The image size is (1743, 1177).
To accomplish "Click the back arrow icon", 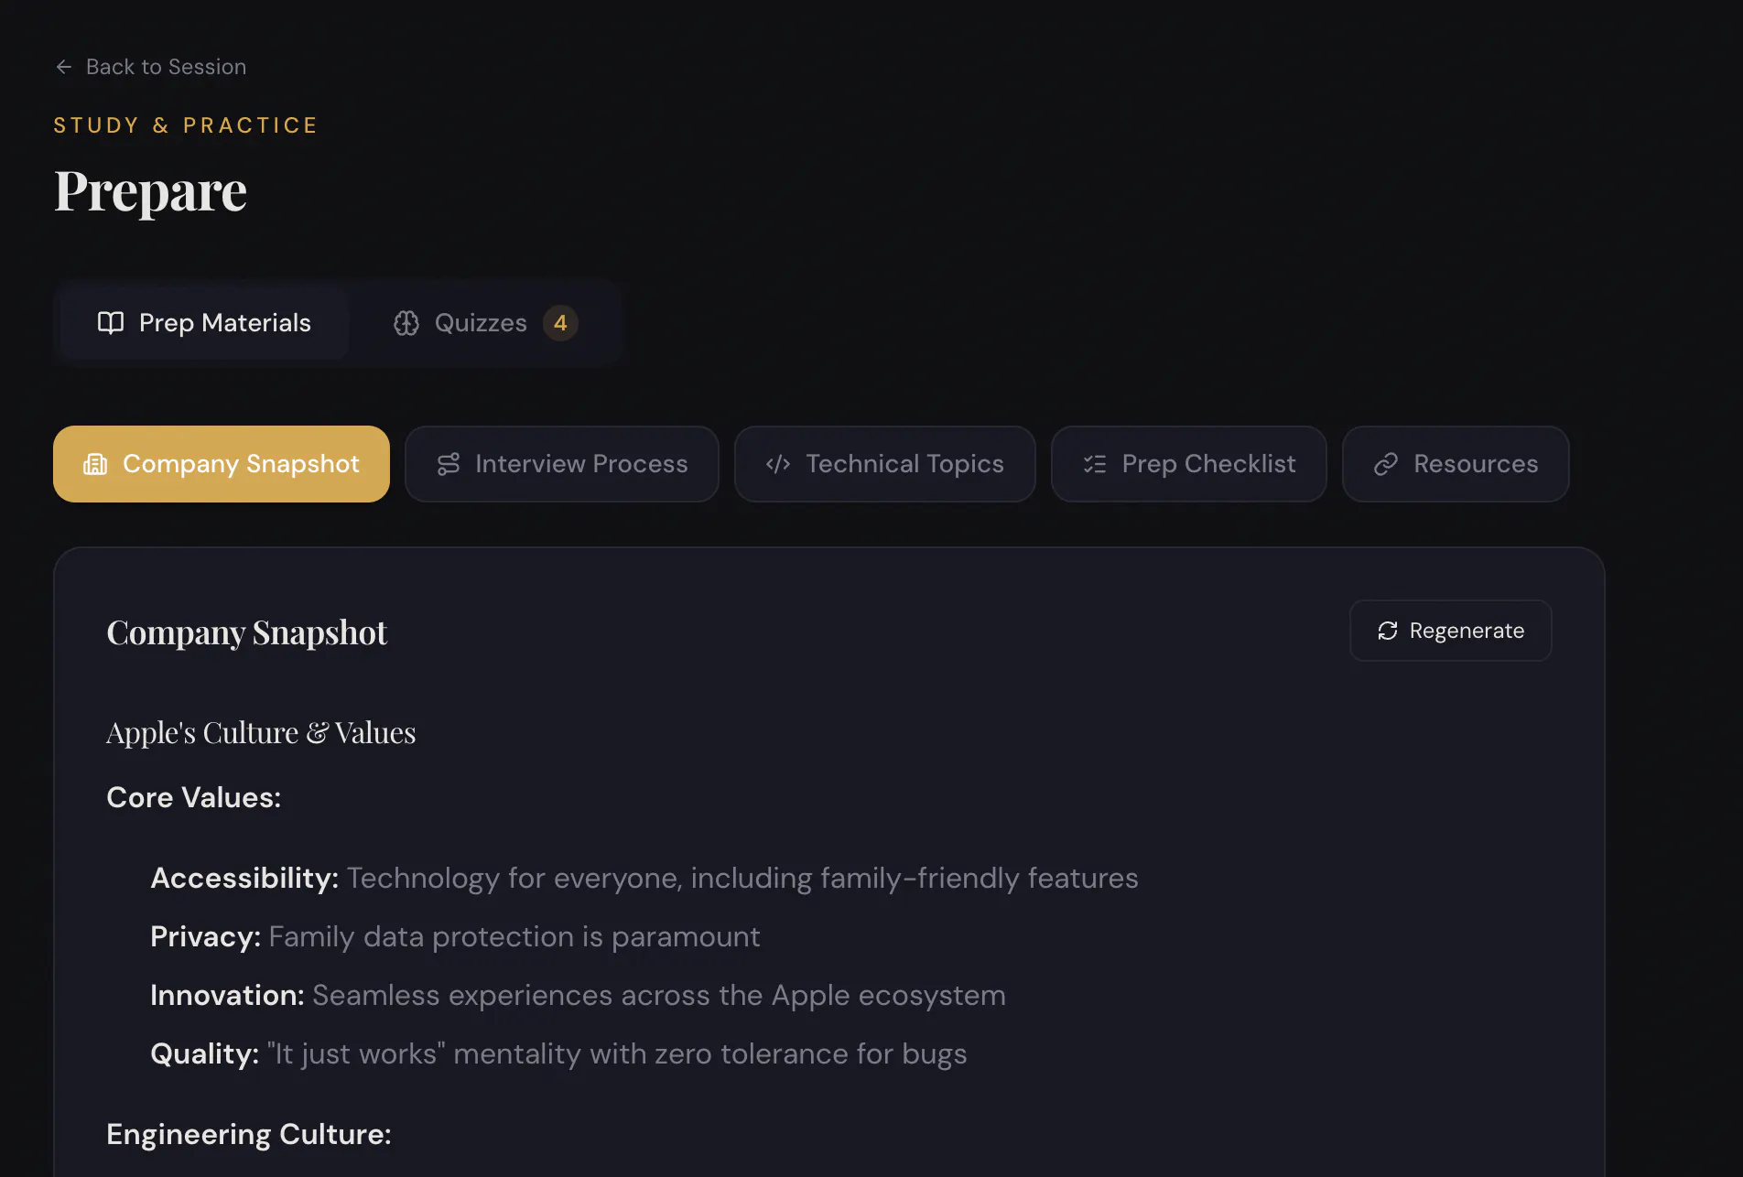I will click(x=63, y=67).
